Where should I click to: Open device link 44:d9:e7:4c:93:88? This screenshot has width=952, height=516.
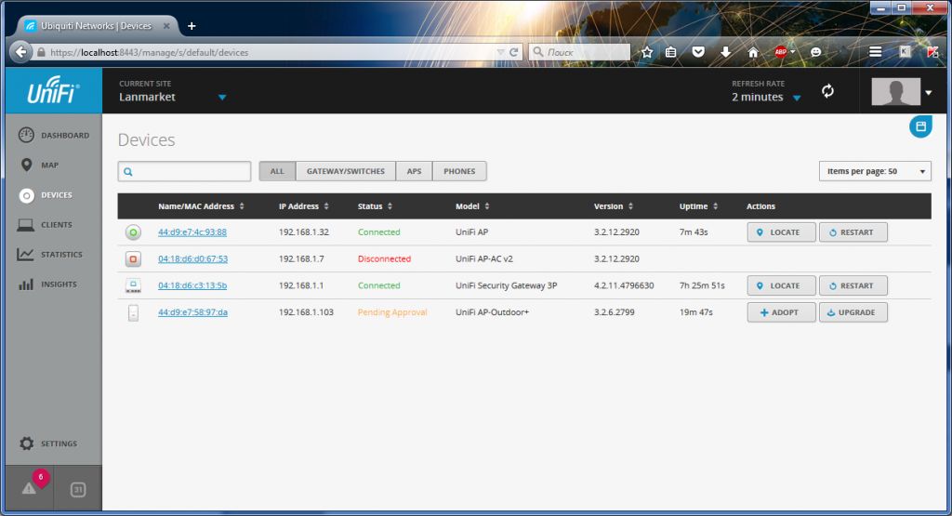click(192, 232)
